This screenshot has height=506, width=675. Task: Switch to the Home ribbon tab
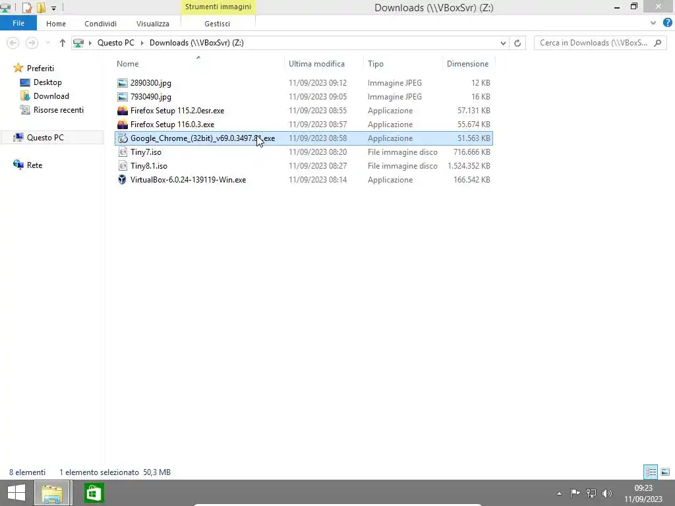click(x=56, y=24)
